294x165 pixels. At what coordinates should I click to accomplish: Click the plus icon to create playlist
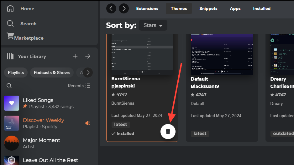pyautogui.click(x=75, y=56)
